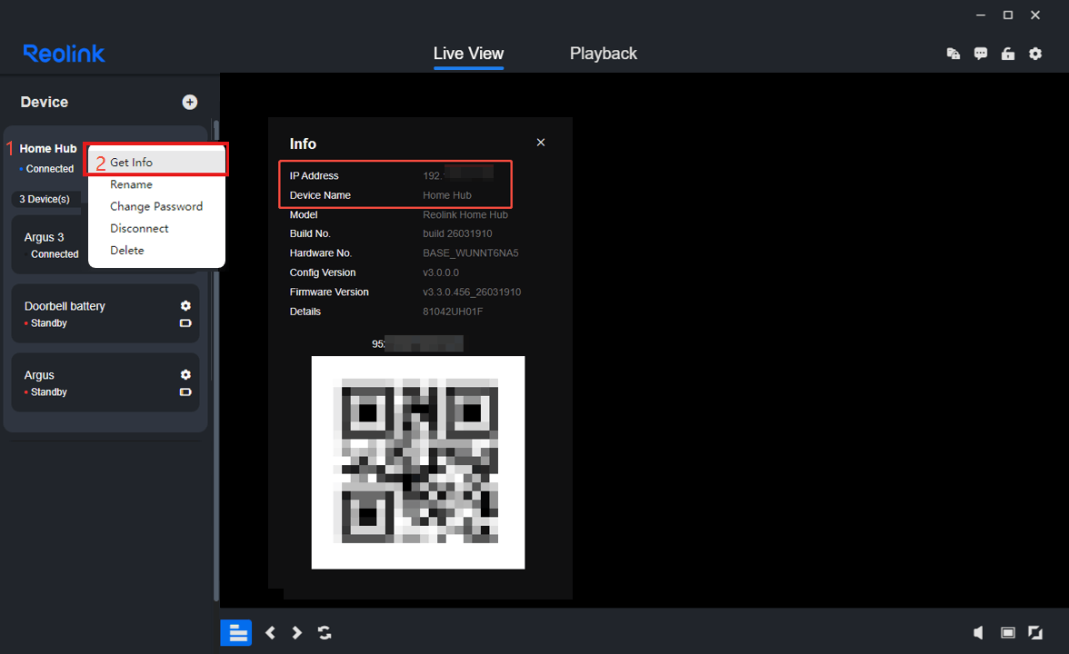
Task: Click the Device Name value Home Hub
Action: (x=447, y=194)
